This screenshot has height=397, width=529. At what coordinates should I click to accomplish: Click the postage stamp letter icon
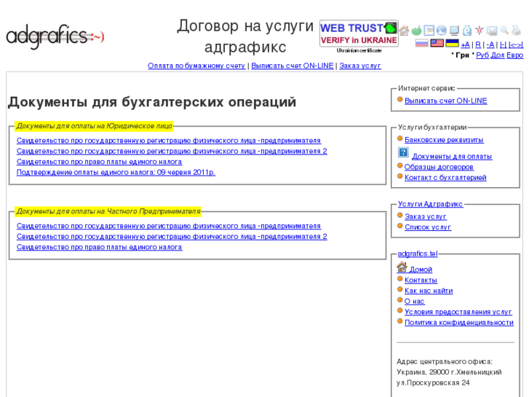pos(429,31)
